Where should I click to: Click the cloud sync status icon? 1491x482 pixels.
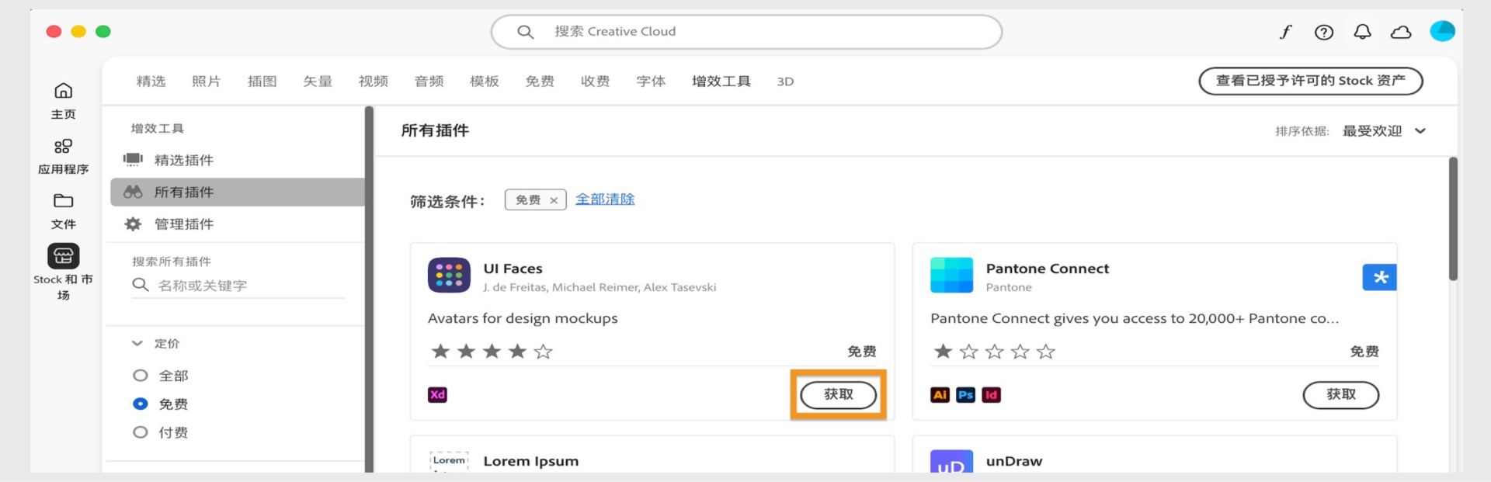(x=1401, y=32)
